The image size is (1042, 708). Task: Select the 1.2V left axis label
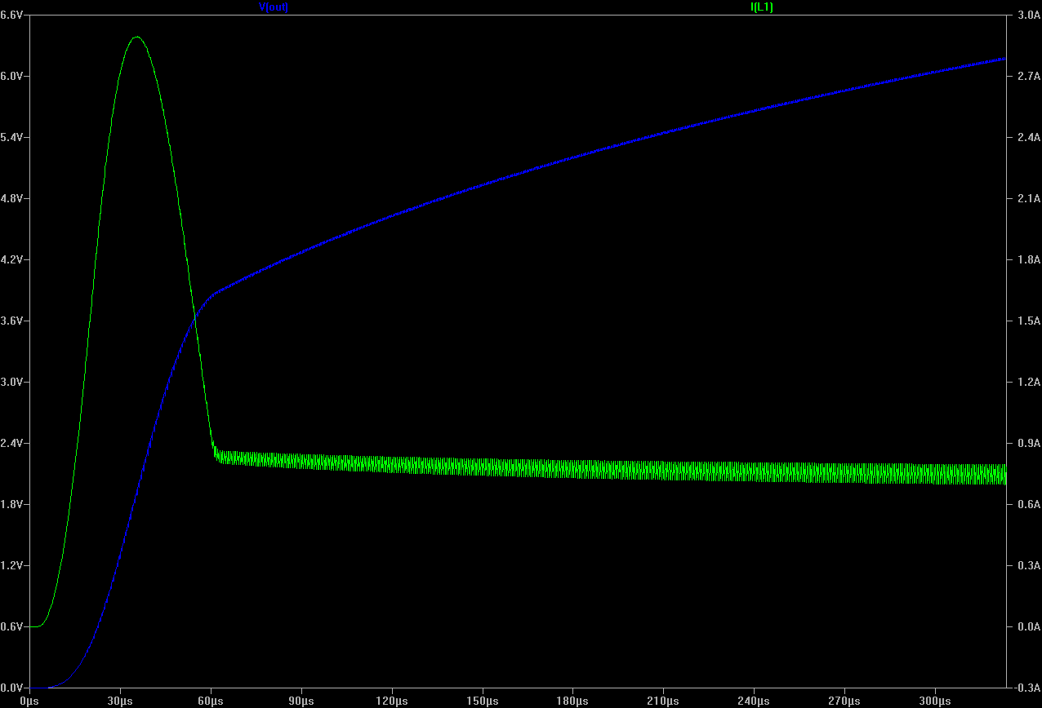[13, 566]
